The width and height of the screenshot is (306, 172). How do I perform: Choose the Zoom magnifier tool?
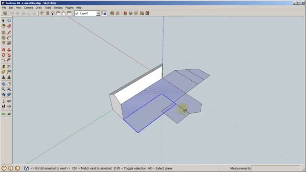point(3,89)
